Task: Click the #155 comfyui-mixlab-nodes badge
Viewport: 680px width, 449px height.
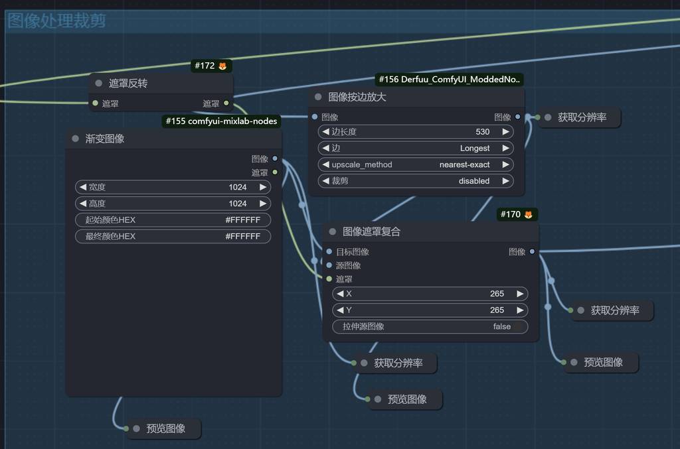Action: [x=221, y=121]
